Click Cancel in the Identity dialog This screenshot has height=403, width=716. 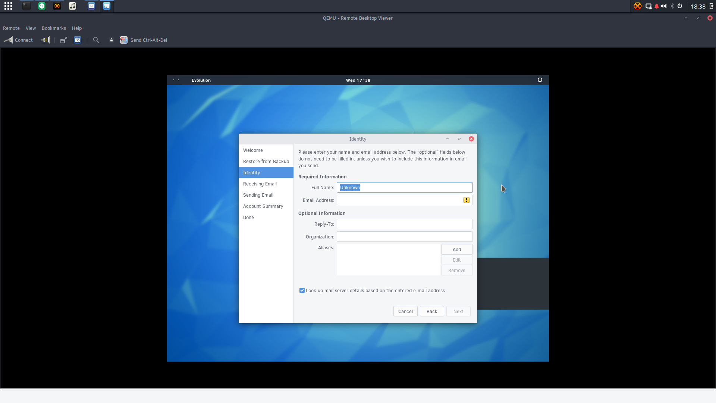[405, 311]
